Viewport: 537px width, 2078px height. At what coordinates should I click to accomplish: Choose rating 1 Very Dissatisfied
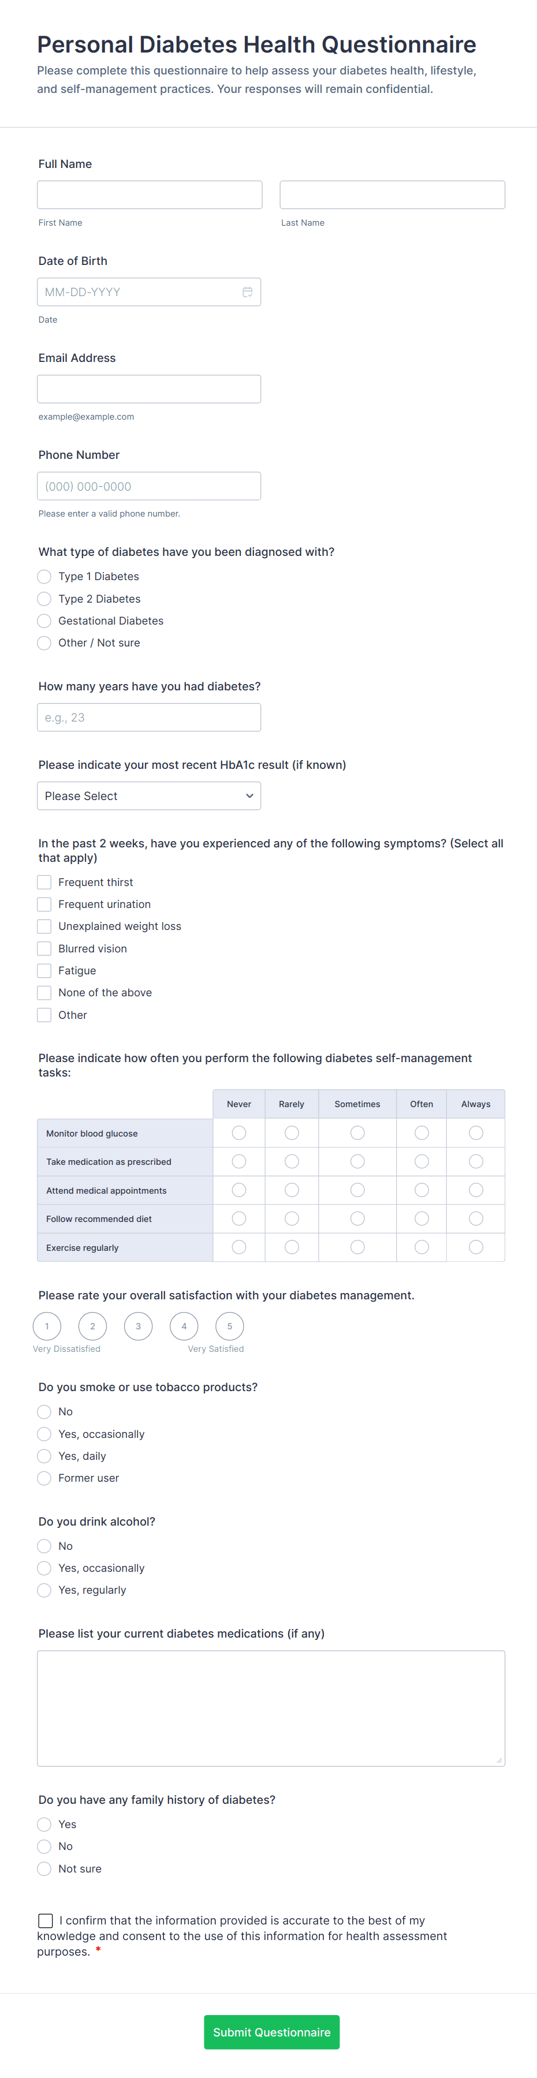coord(47,1326)
